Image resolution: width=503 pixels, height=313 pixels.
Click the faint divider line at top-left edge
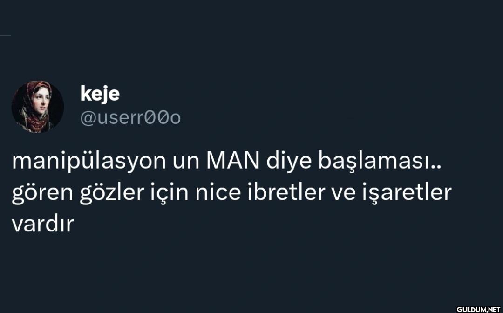5,35
